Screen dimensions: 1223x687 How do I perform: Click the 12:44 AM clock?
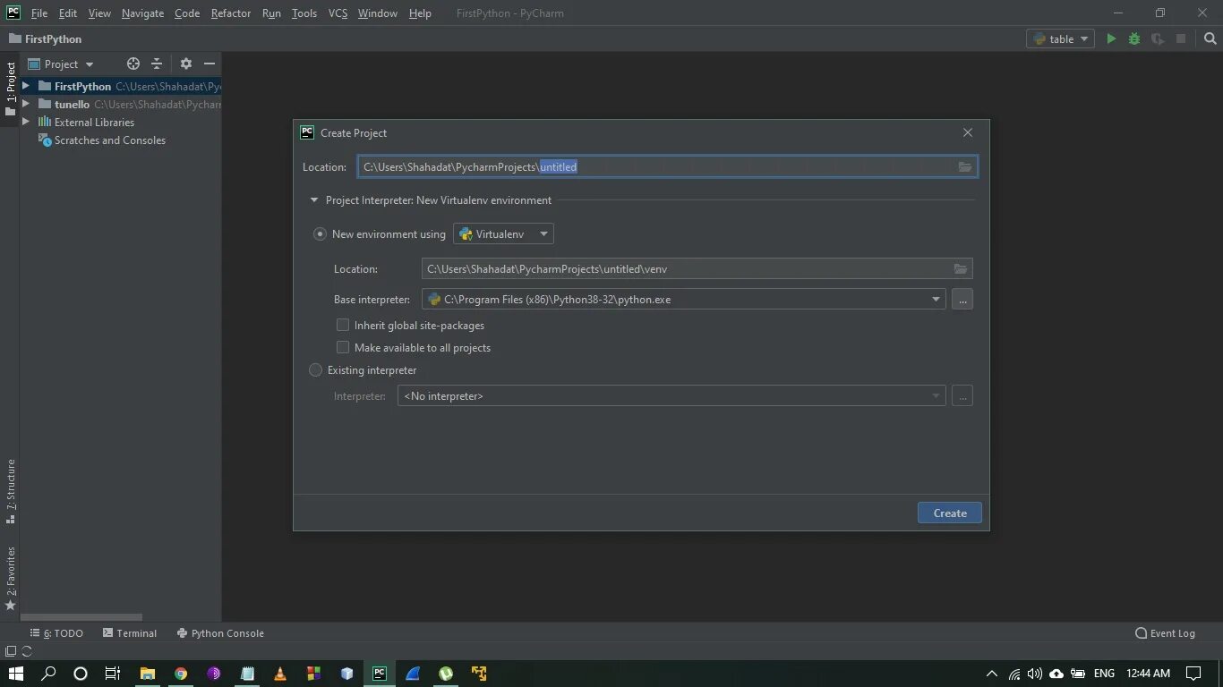[x=1149, y=674]
